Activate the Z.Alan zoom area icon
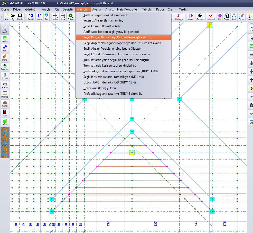This screenshot has height=233, width=253. pos(71,17)
